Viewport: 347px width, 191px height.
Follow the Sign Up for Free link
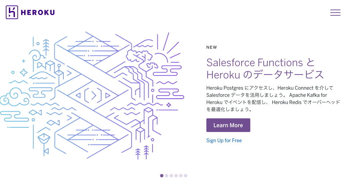coord(224,141)
